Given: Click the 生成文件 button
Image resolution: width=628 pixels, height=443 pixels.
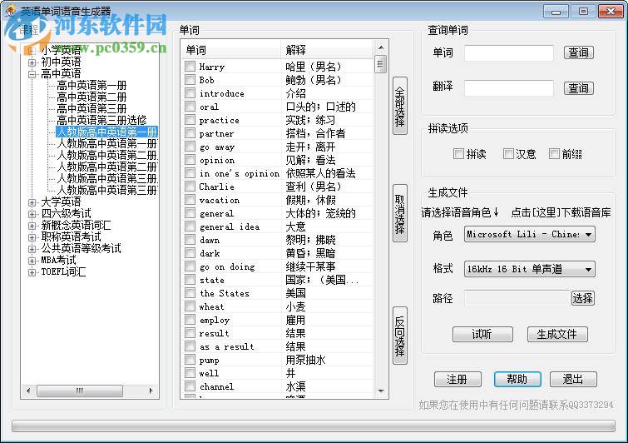Looking at the screenshot, I should tap(557, 334).
